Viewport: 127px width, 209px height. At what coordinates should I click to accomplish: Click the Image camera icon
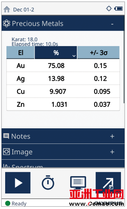[x=6, y=152]
